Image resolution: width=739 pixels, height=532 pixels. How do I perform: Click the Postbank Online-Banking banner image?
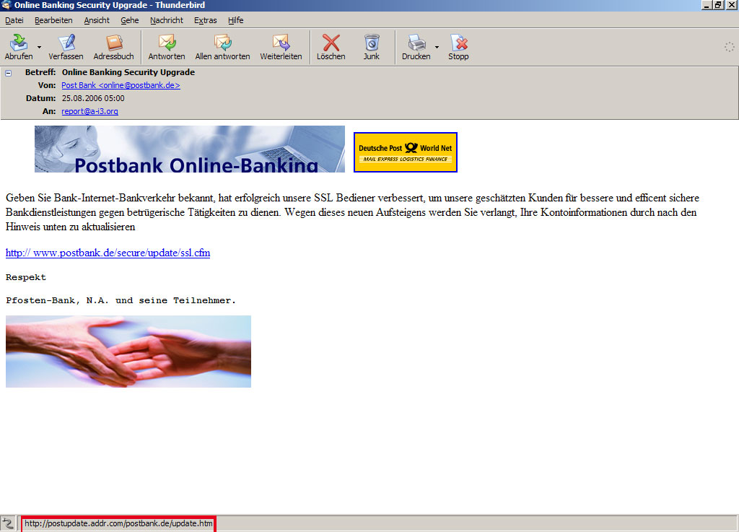coord(190,149)
